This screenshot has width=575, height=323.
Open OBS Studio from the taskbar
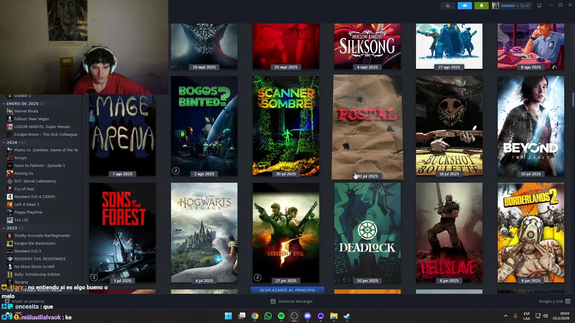point(294,316)
